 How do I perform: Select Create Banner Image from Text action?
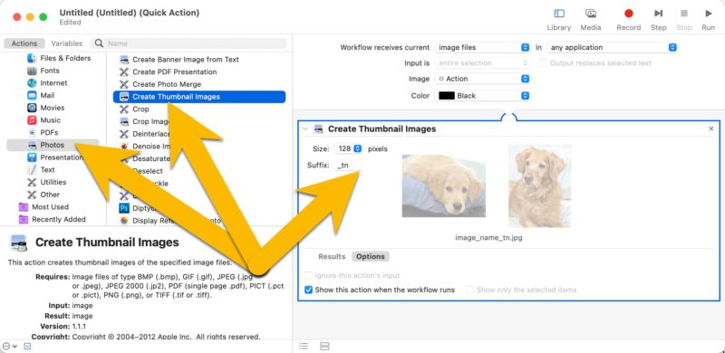click(x=186, y=60)
